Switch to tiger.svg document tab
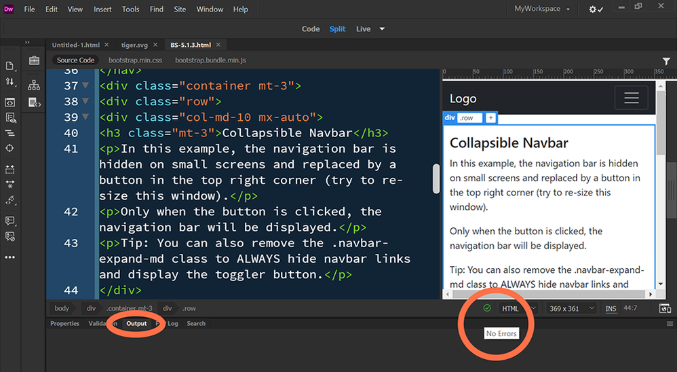The width and height of the screenshot is (677, 372). [134, 45]
